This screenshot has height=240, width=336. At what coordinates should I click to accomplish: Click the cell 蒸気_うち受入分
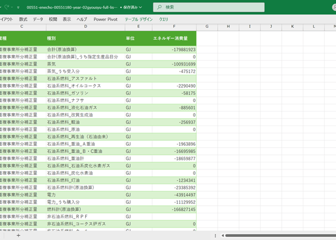pyautogui.click(x=85, y=71)
